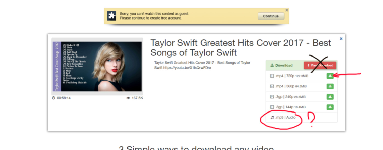383x150 pixels.
Task: Click the film icon on the .3gp 240p row
Action: click(x=272, y=97)
